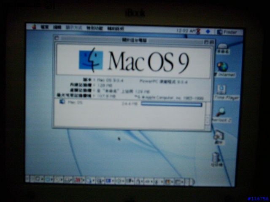Click the Finder face logo in banner
The height and width of the screenshot is (202, 270).
tap(91, 60)
